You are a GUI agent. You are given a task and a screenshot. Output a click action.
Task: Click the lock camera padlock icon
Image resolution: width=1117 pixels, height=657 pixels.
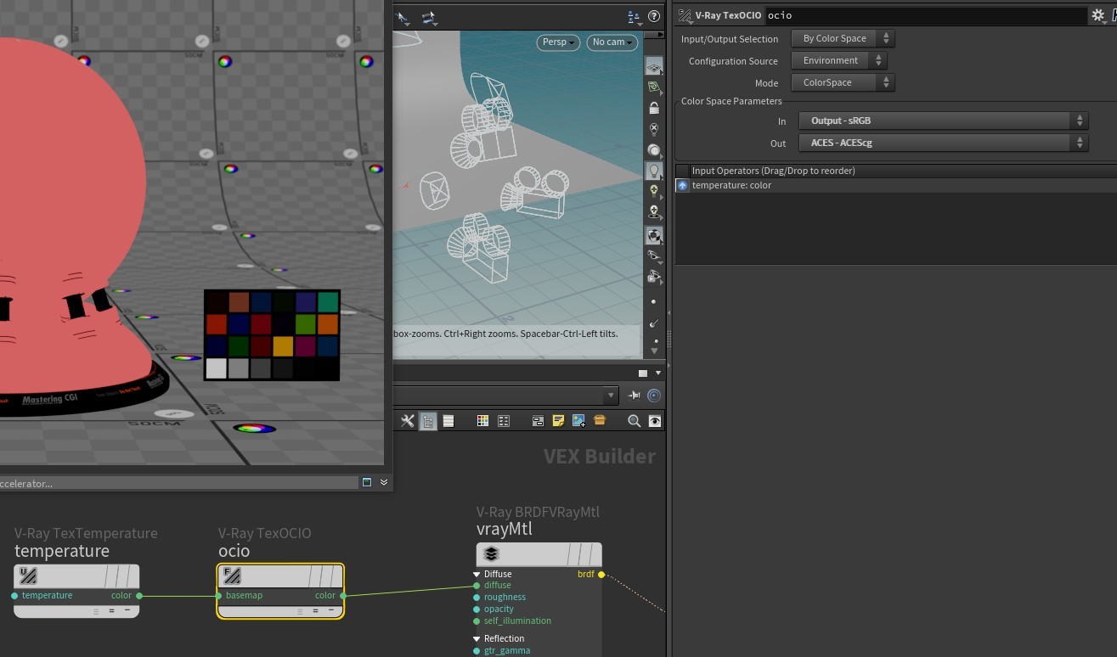[653, 108]
